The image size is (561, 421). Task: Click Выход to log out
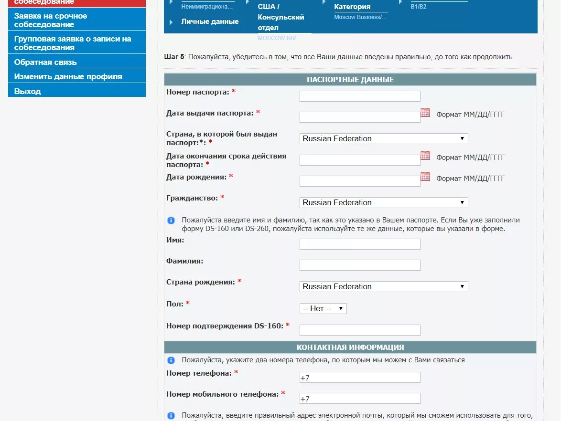(77, 90)
